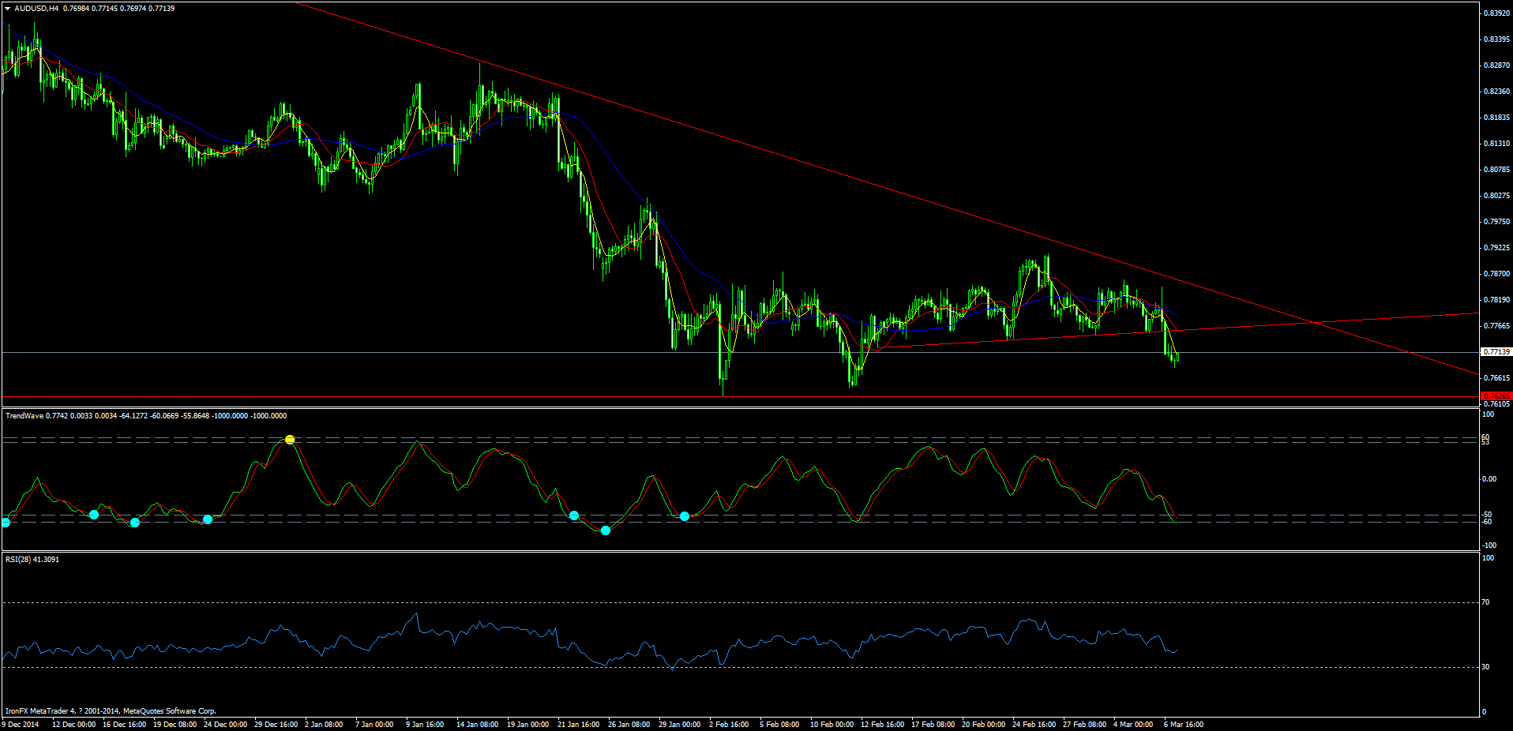Click the 10 Feb 00:00 time label
The width and height of the screenshot is (1513, 731).
(x=832, y=725)
